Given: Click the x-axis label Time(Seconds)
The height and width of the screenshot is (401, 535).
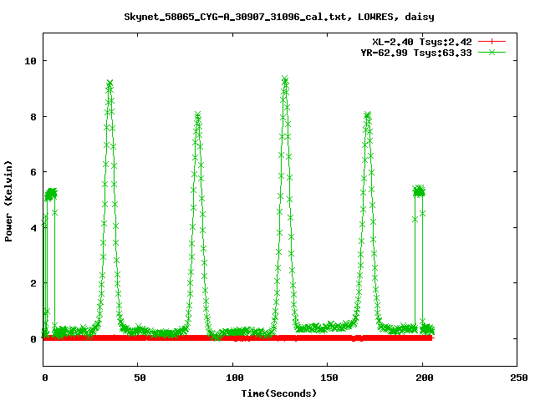Looking at the screenshot, I should coord(279,393).
